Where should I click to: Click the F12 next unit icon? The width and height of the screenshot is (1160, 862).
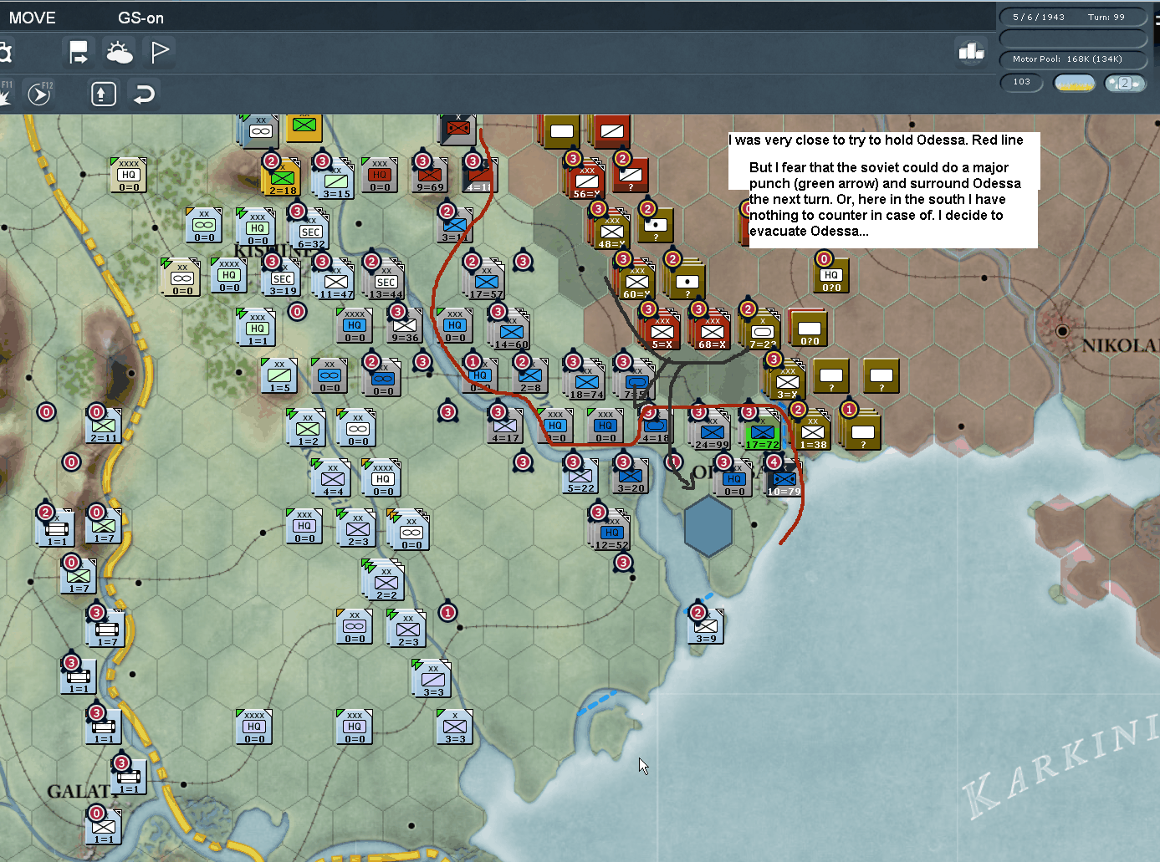pyautogui.click(x=39, y=94)
